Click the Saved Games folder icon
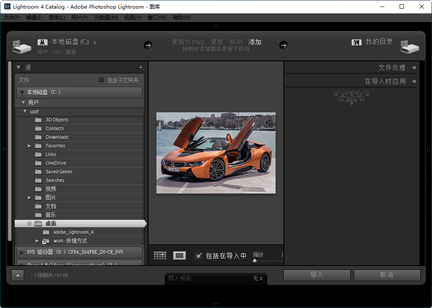This screenshot has width=432, height=308. tap(38, 171)
